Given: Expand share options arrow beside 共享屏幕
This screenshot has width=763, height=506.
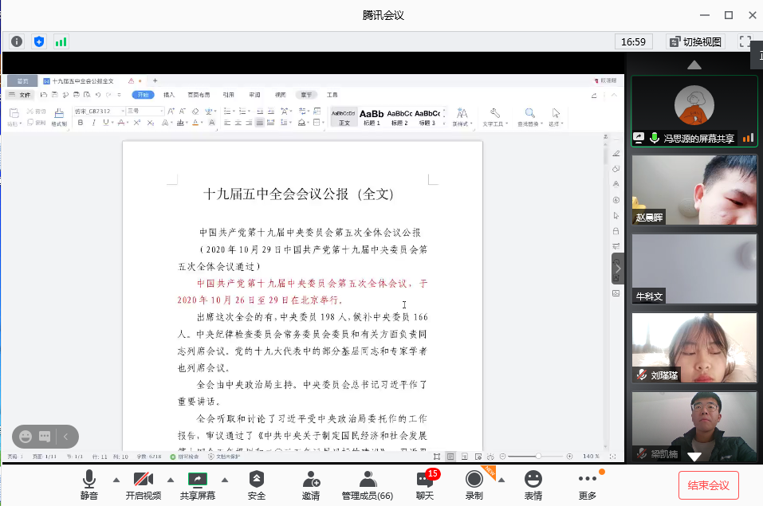Looking at the screenshot, I should coord(225,480).
